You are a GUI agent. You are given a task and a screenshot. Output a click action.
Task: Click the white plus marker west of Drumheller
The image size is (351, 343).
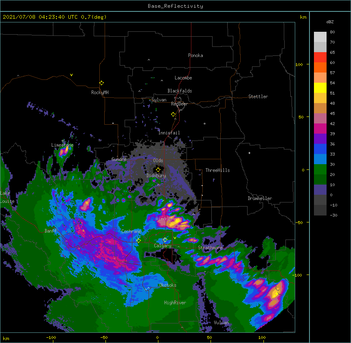click(249, 153)
